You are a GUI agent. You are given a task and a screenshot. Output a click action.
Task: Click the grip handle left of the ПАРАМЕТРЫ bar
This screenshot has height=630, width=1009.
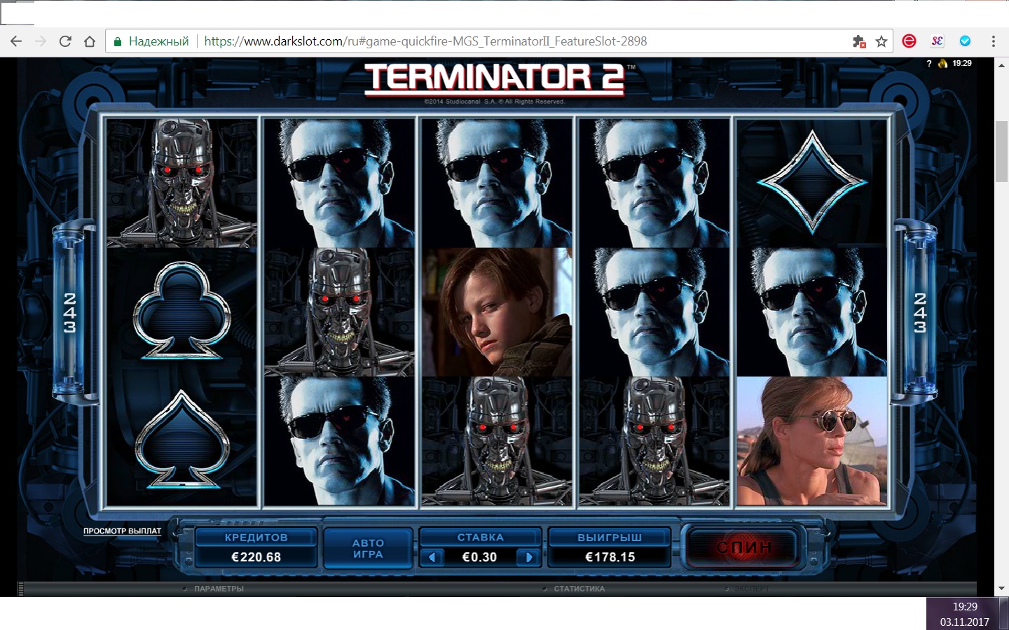pyautogui.click(x=20, y=589)
